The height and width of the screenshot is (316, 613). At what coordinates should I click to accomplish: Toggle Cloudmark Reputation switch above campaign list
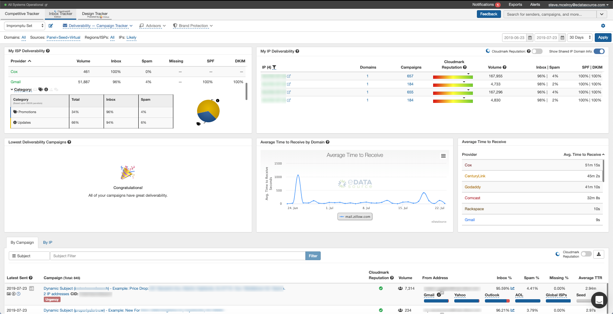click(586, 254)
